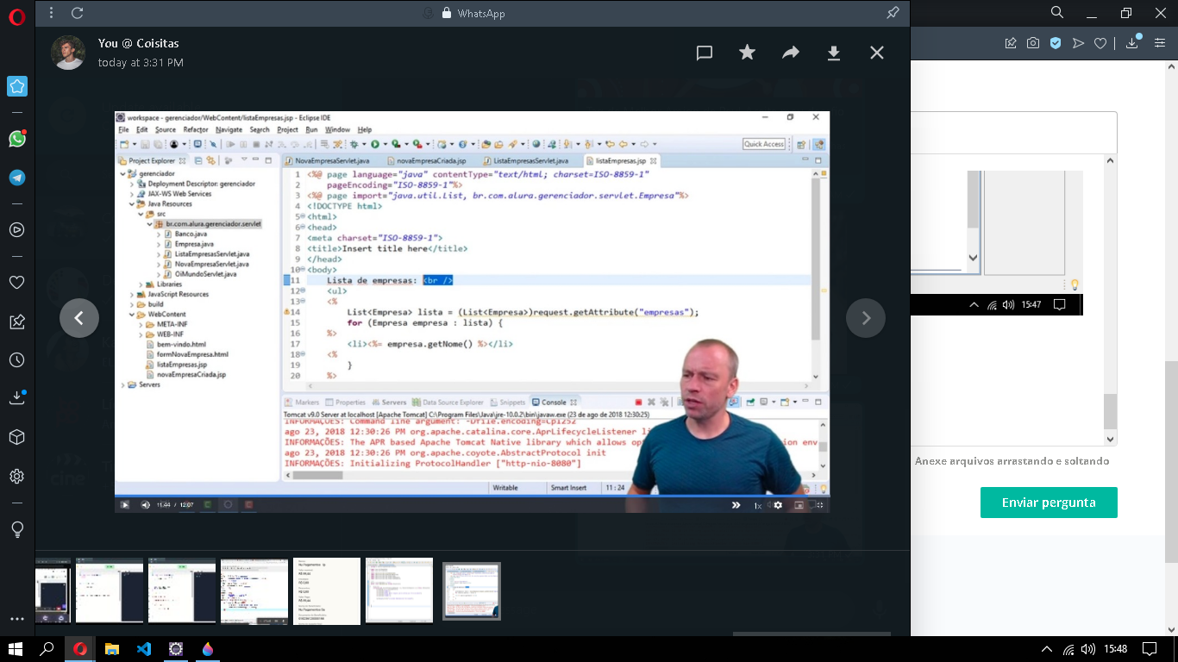Download the image from WhatsApp viewer
The width and height of the screenshot is (1178, 662).
tap(834, 53)
